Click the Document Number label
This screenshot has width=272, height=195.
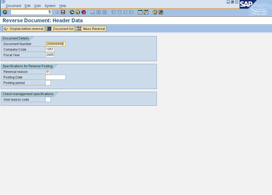17,44
